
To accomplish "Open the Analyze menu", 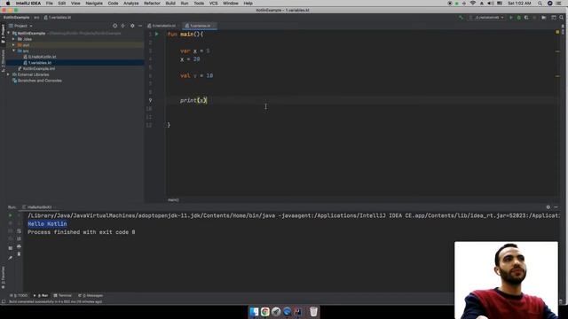I will point(130,4).
